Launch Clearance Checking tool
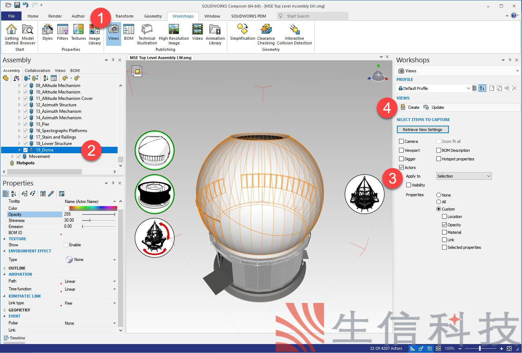The image size is (522, 353). [x=266, y=34]
